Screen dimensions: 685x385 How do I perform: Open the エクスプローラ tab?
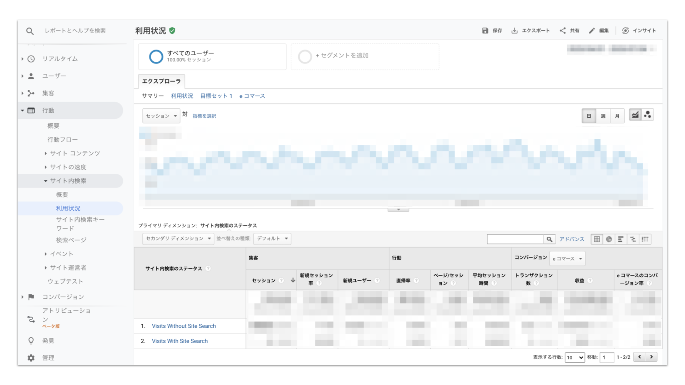pyautogui.click(x=162, y=81)
